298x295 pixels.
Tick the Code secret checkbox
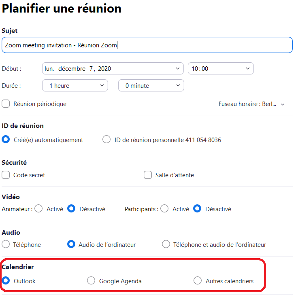click(6, 175)
